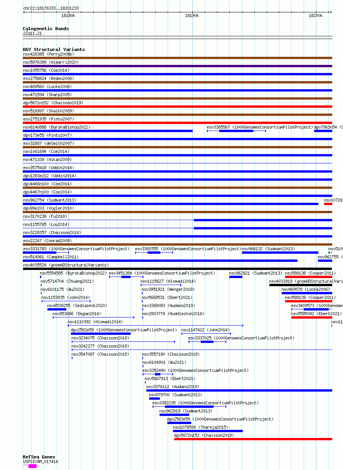The image size is (343, 470).
Task: Open variant dgv99e203 (Vogler2010)
Action: (x=49, y=208)
